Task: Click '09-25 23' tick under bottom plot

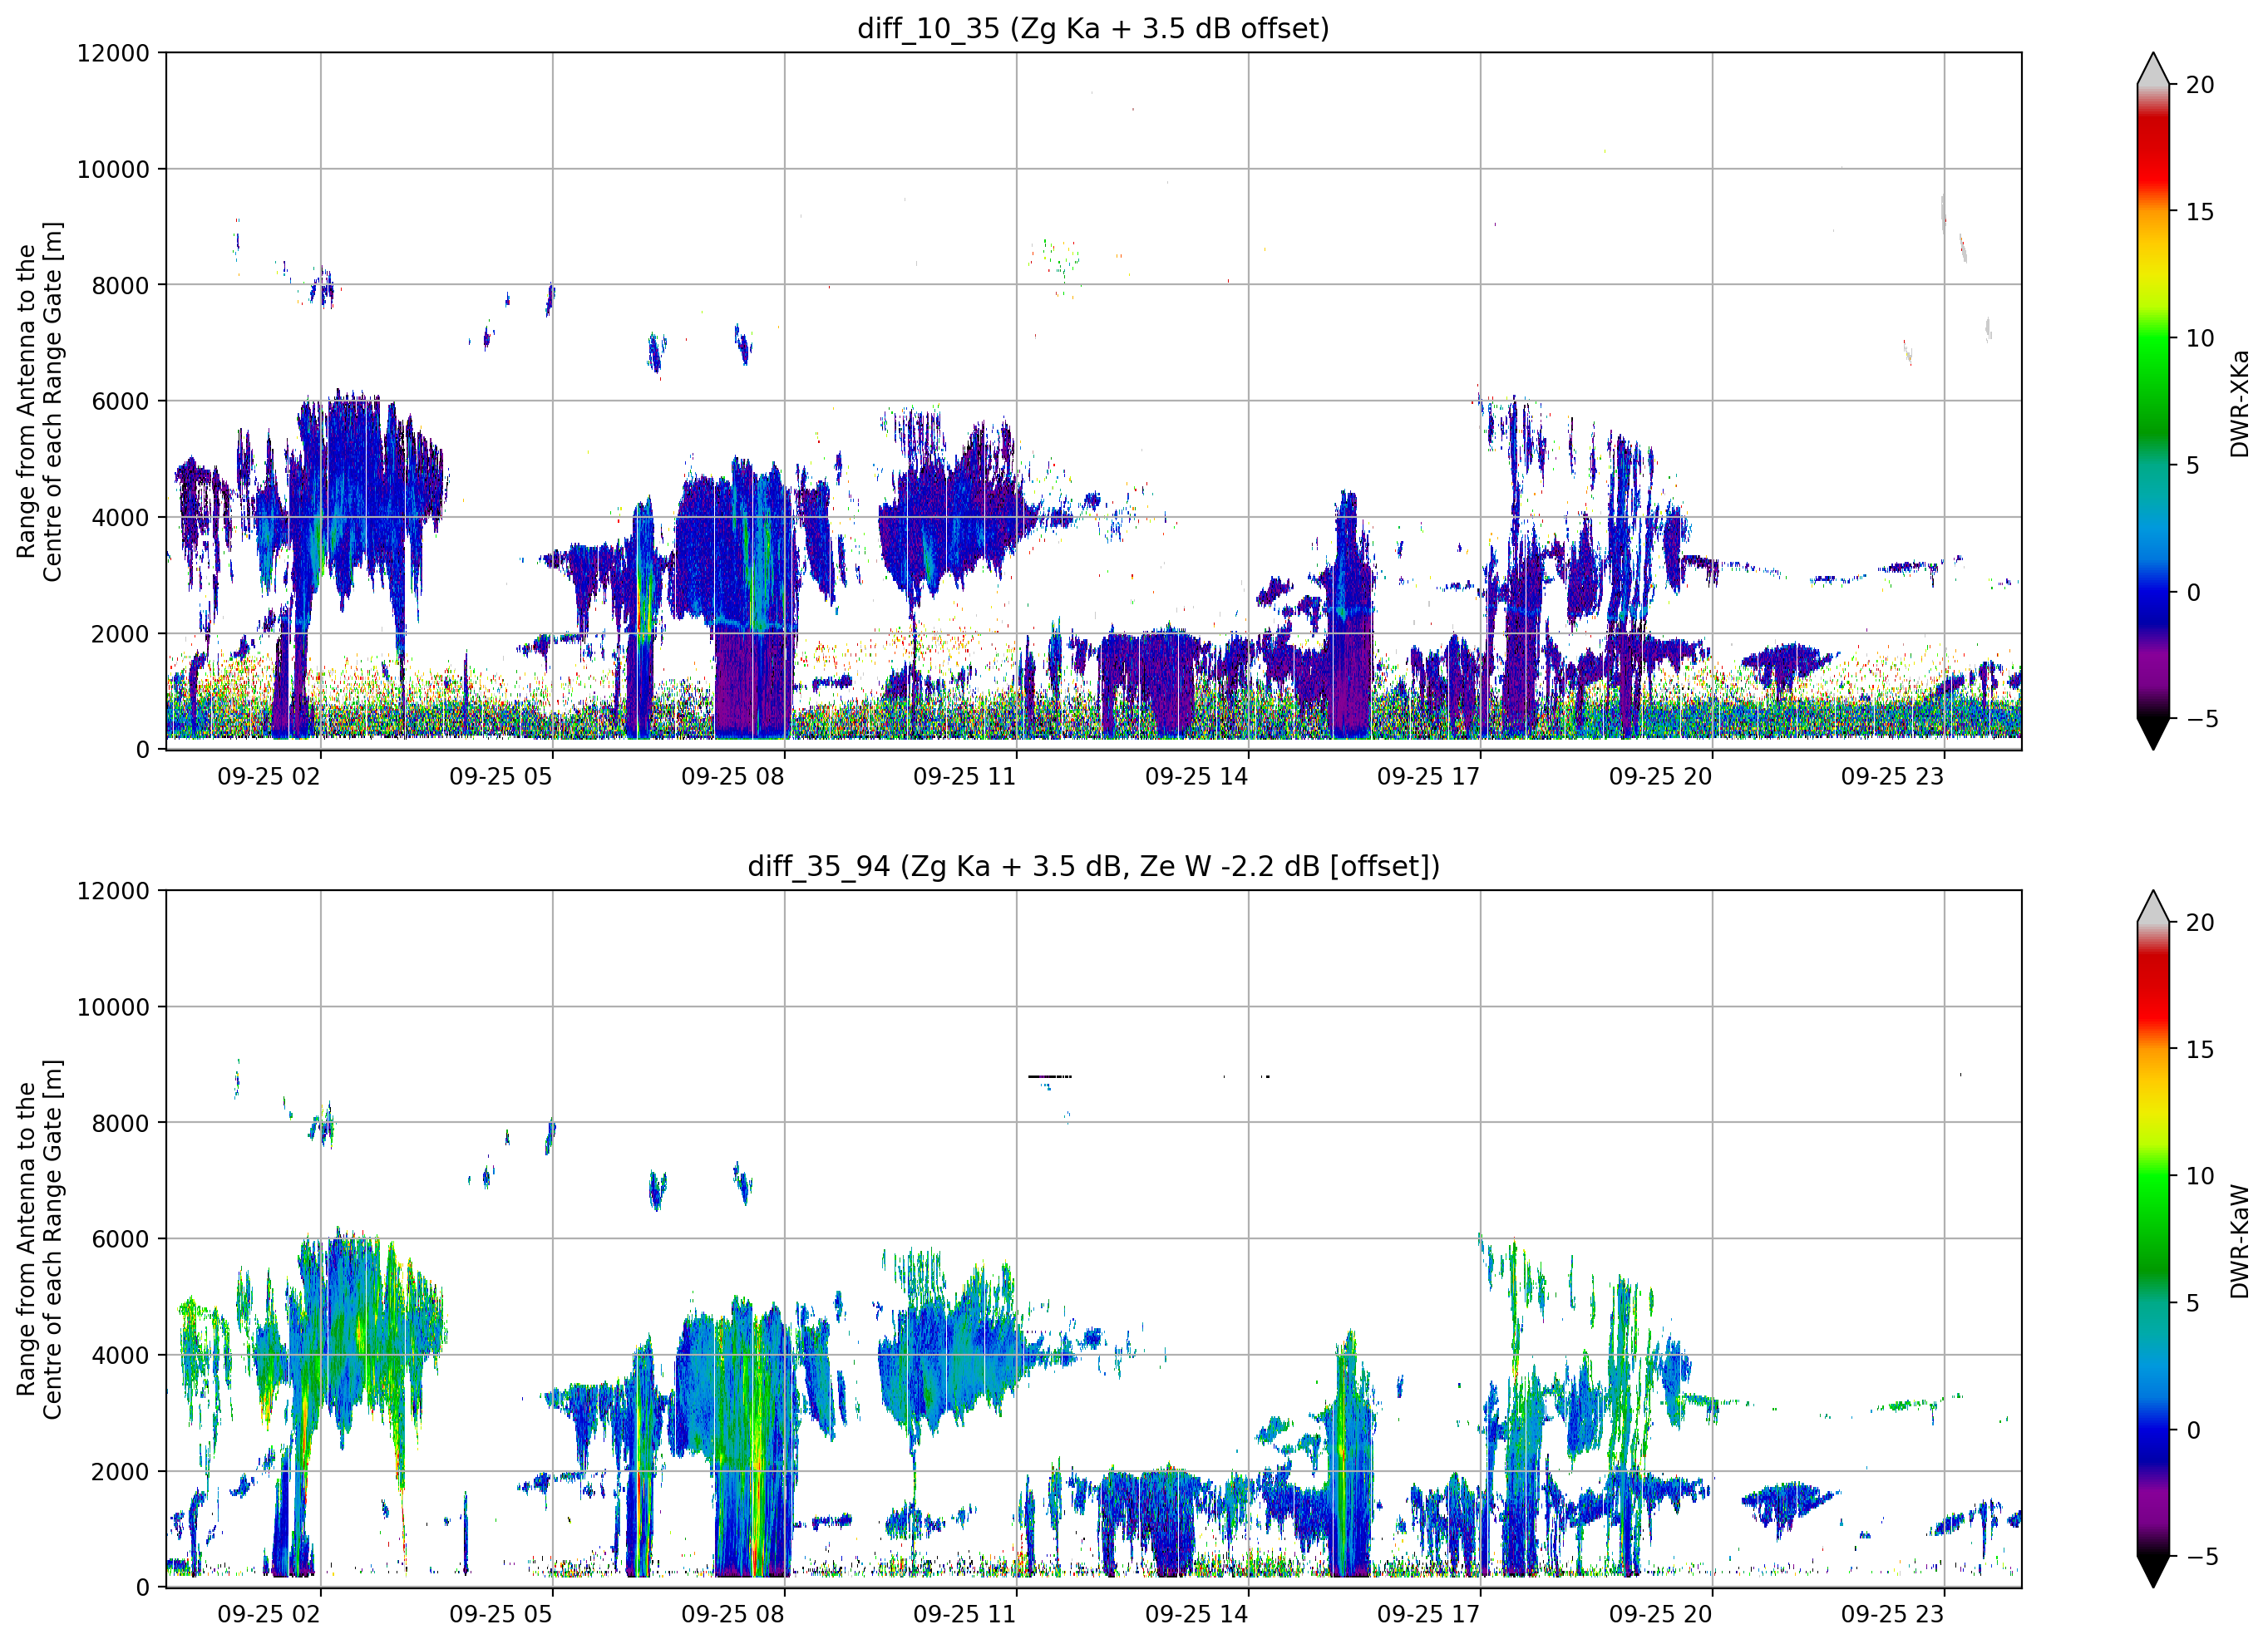Action: 1893,1615
